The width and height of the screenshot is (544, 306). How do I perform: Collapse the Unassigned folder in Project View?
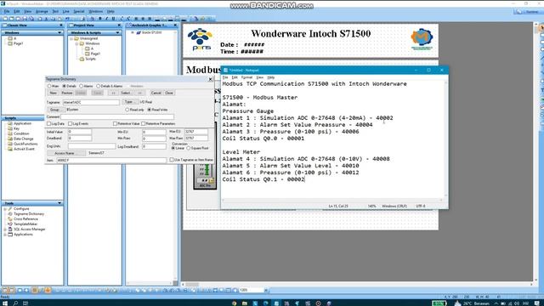[71, 39]
